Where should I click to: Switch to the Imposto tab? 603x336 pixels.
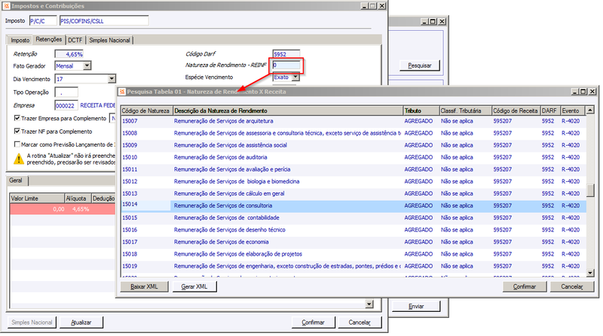tap(20, 40)
